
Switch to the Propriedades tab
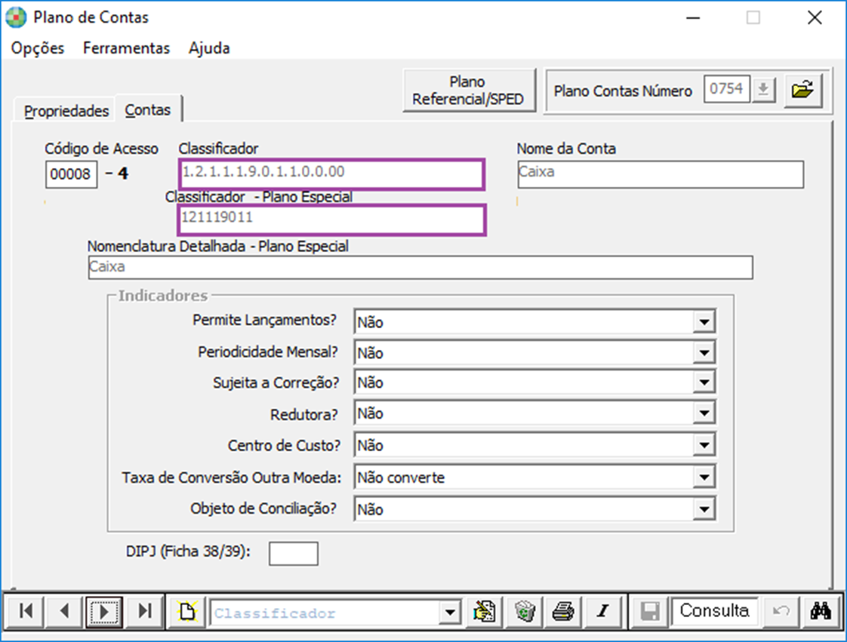click(x=66, y=111)
